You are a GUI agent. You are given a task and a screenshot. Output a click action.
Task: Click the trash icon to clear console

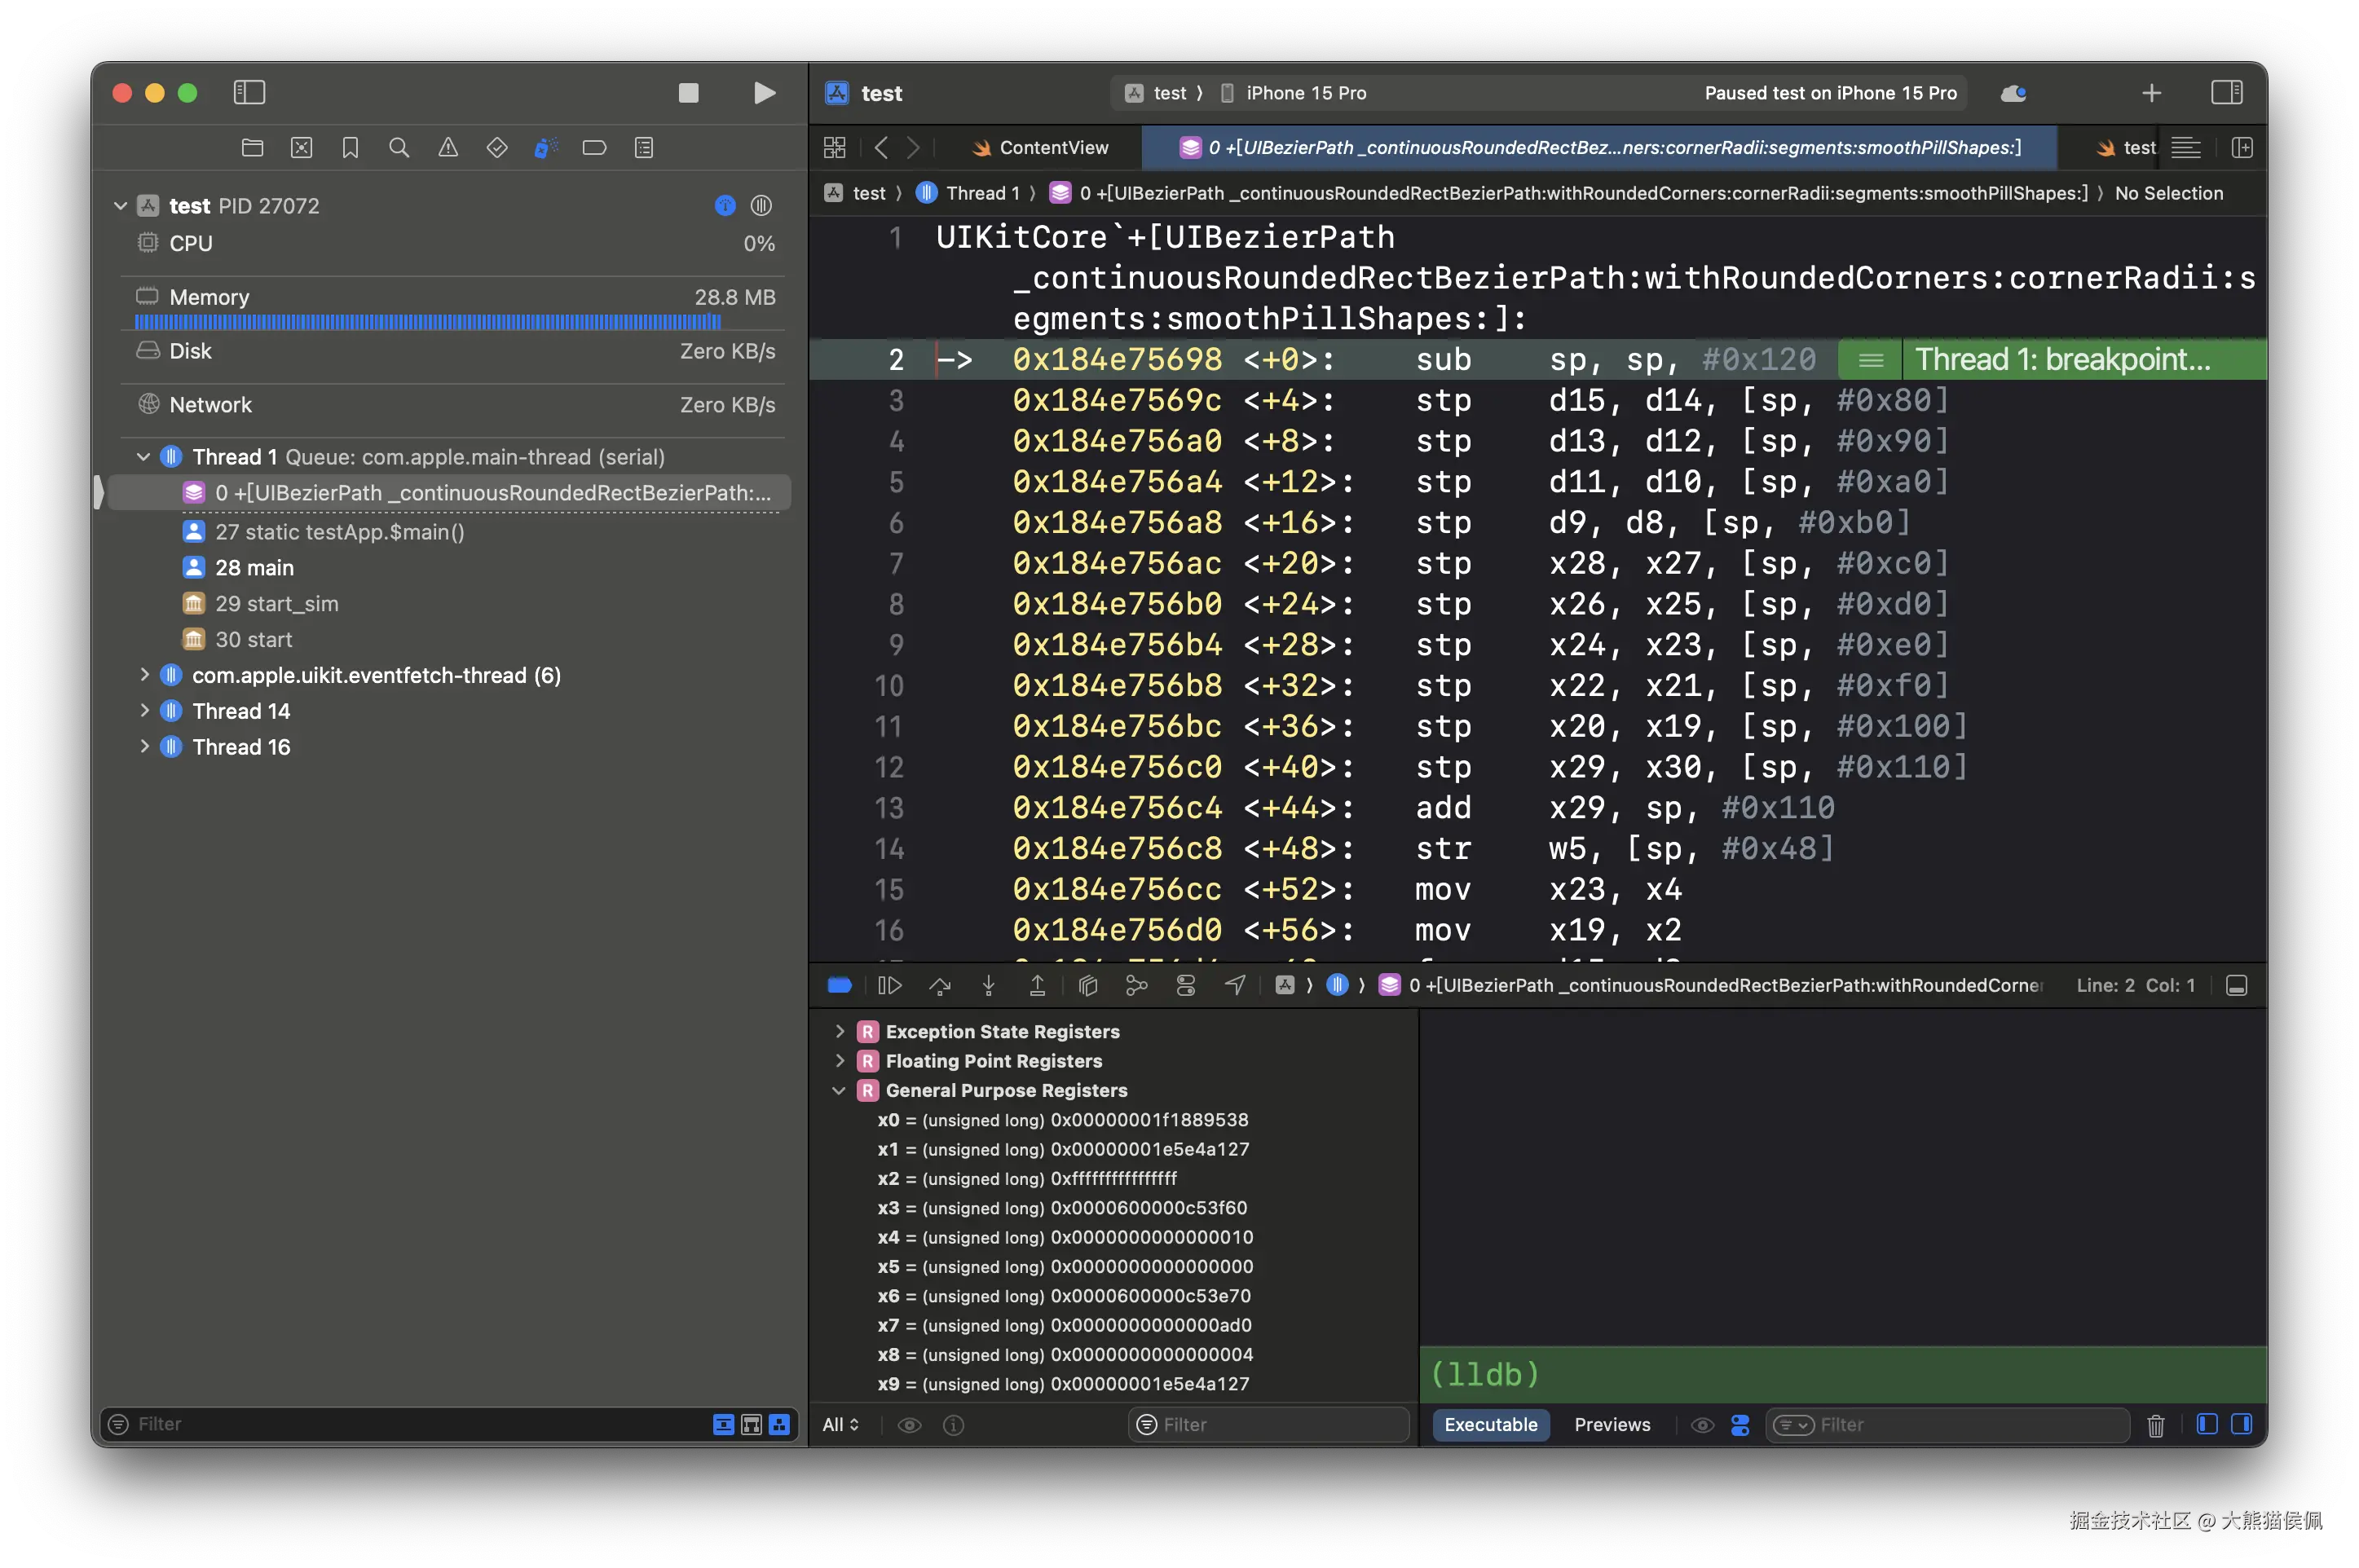coord(2155,1425)
